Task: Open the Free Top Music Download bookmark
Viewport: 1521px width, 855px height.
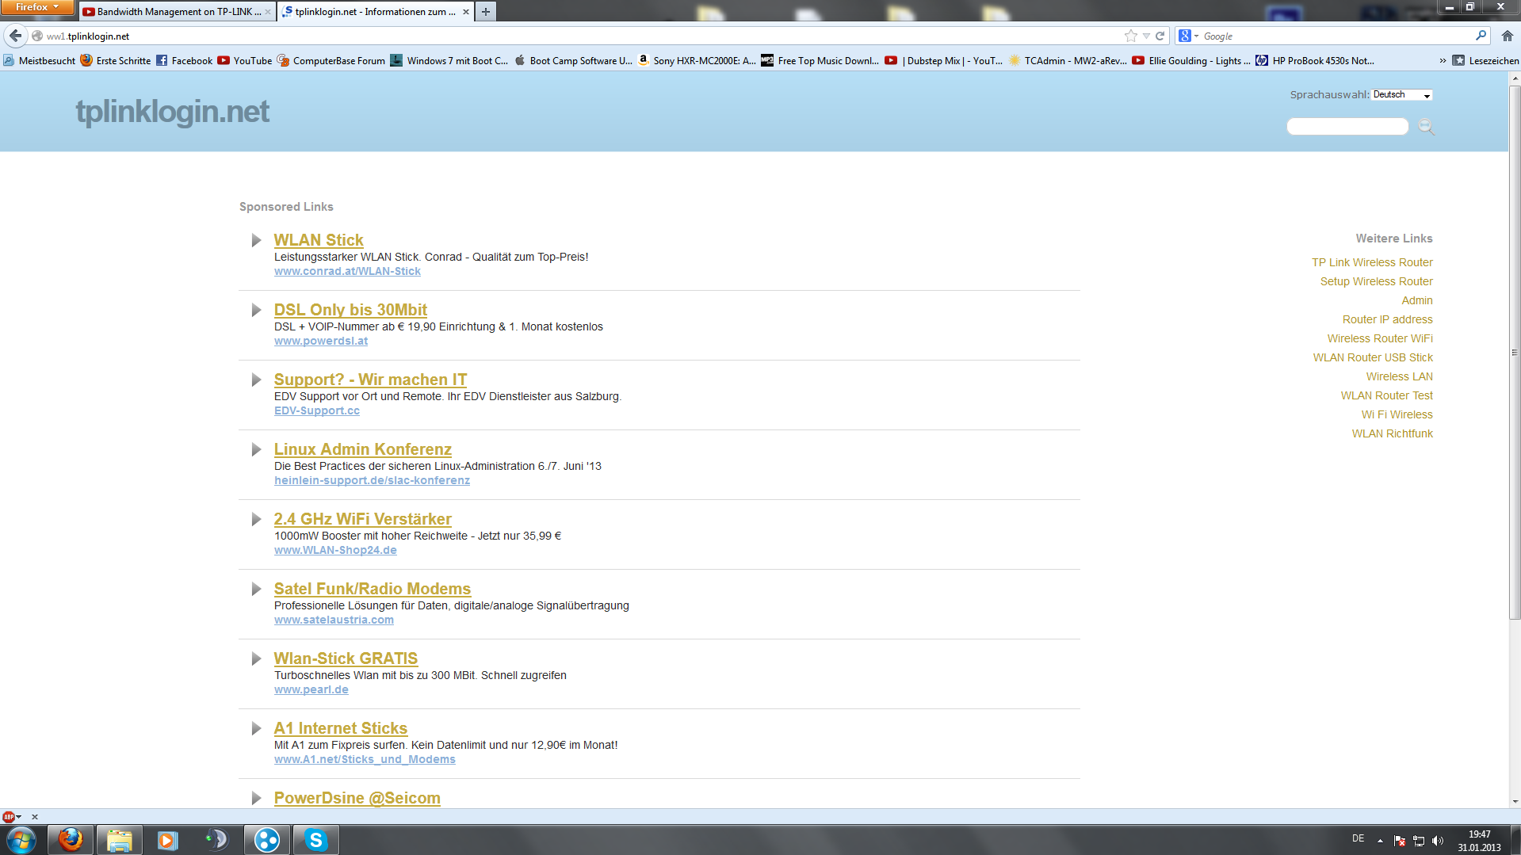Action: coord(820,60)
